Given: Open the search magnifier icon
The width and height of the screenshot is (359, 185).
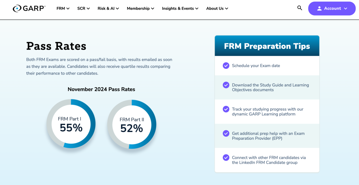Looking at the screenshot, I should [300, 8].
